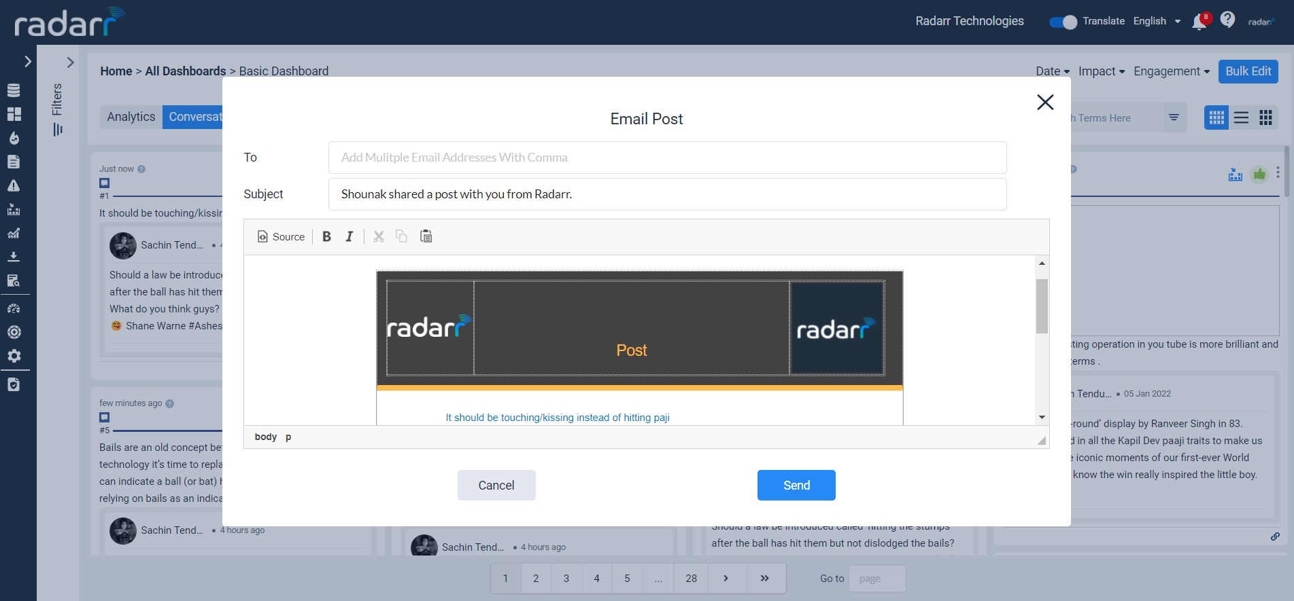Image resolution: width=1294 pixels, height=601 pixels.
Task: Click the Copy icon in editor toolbar
Action: (x=402, y=236)
